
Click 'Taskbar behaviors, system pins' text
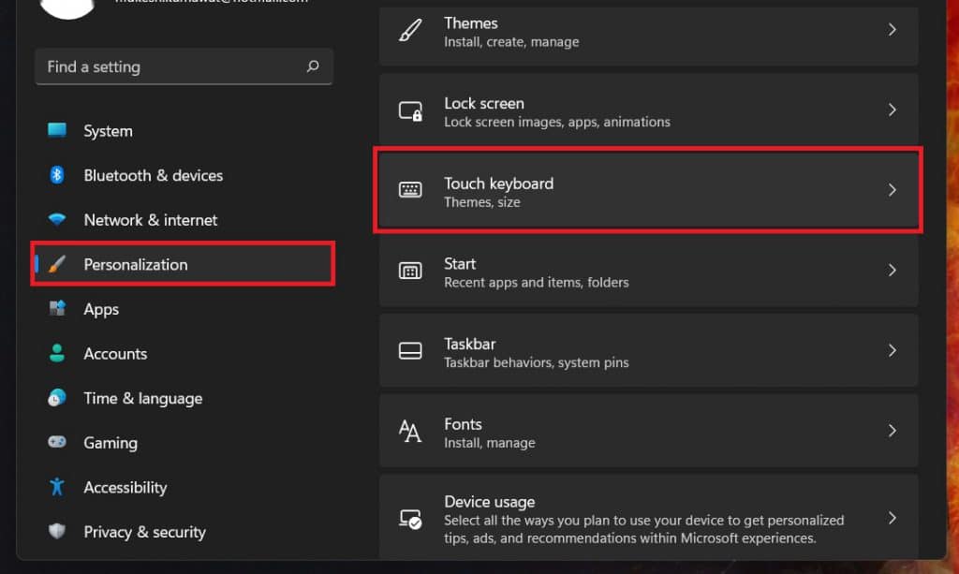pos(537,362)
